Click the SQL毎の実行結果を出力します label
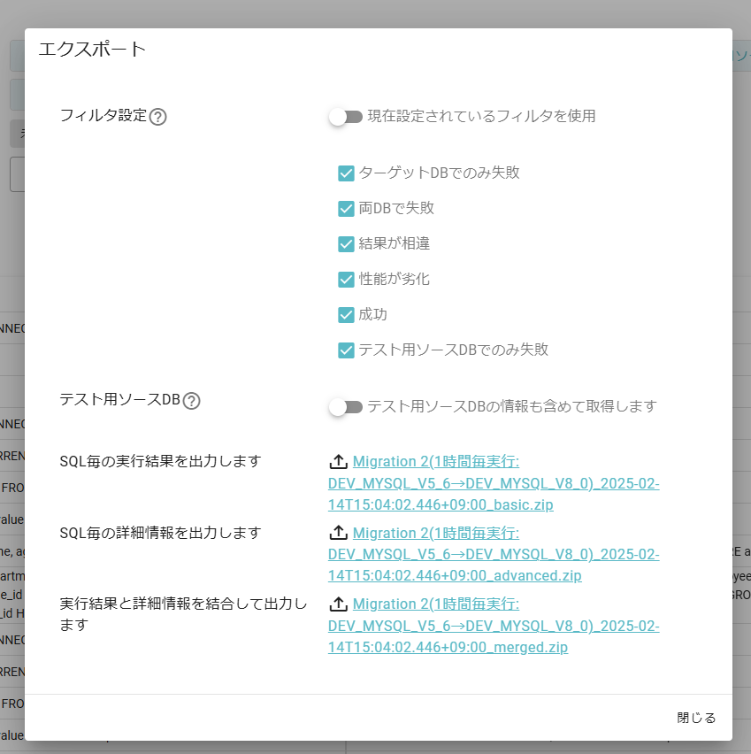The height and width of the screenshot is (754, 751). click(x=161, y=461)
